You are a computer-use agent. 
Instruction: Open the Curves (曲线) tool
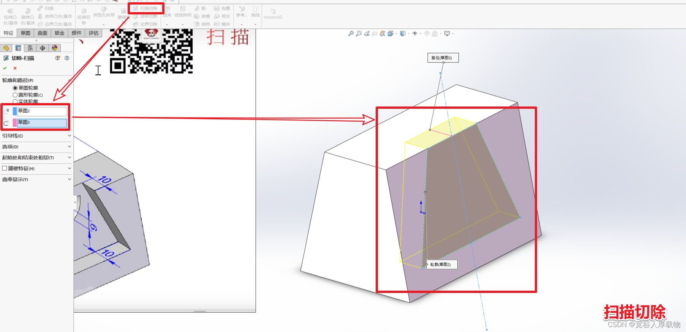click(256, 12)
